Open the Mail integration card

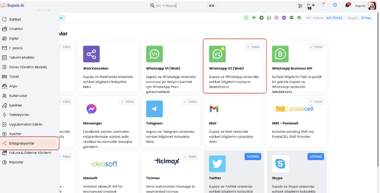point(234,121)
